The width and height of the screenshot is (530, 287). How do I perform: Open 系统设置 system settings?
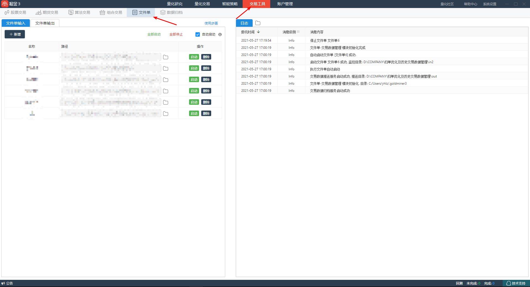click(x=490, y=4)
